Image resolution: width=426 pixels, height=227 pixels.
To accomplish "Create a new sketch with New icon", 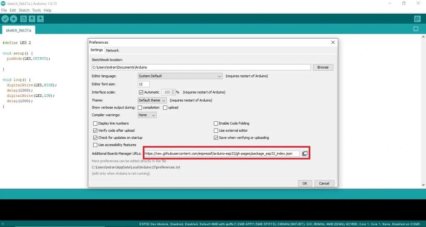I will (24, 19).
